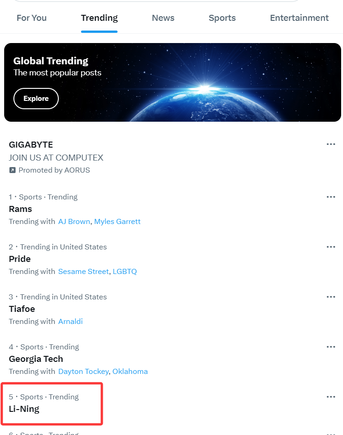Go to the Sports tab
Image resolution: width=343 pixels, height=435 pixels.
[222, 18]
